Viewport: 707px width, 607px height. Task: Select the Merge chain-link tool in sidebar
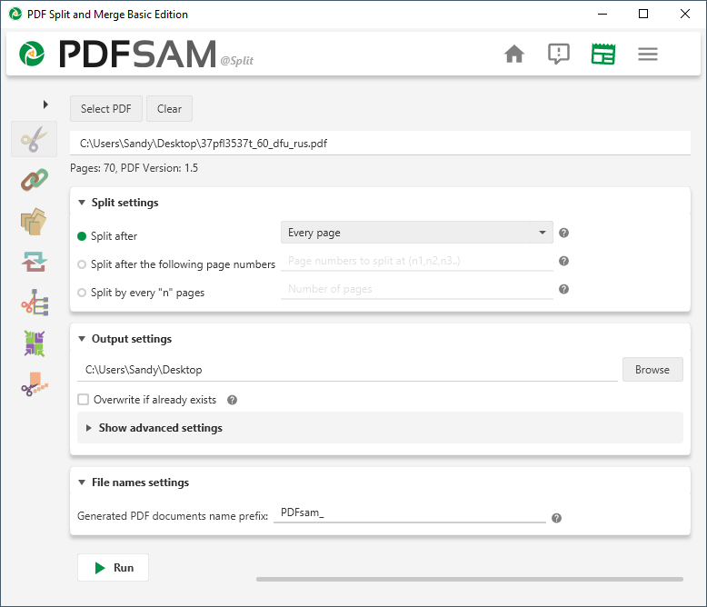point(35,180)
